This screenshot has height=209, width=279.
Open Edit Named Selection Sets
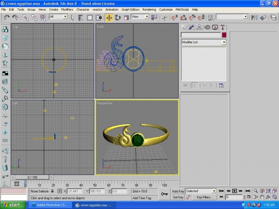(211, 18)
